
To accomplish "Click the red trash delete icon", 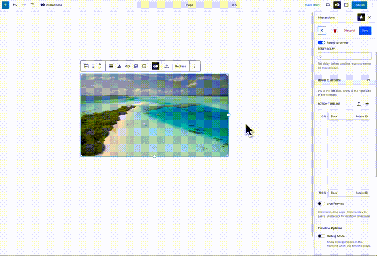I will click(335, 31).
